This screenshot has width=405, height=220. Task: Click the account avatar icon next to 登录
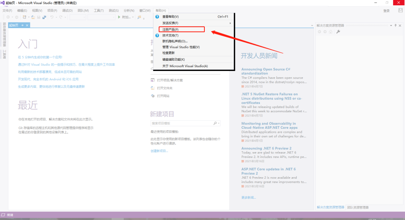point(400,11)
